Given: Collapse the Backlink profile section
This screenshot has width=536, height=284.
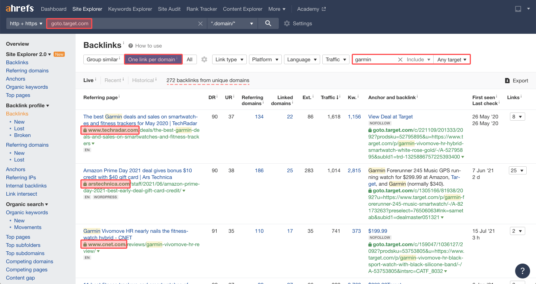Looking at the screenshot, I should 28,105.
